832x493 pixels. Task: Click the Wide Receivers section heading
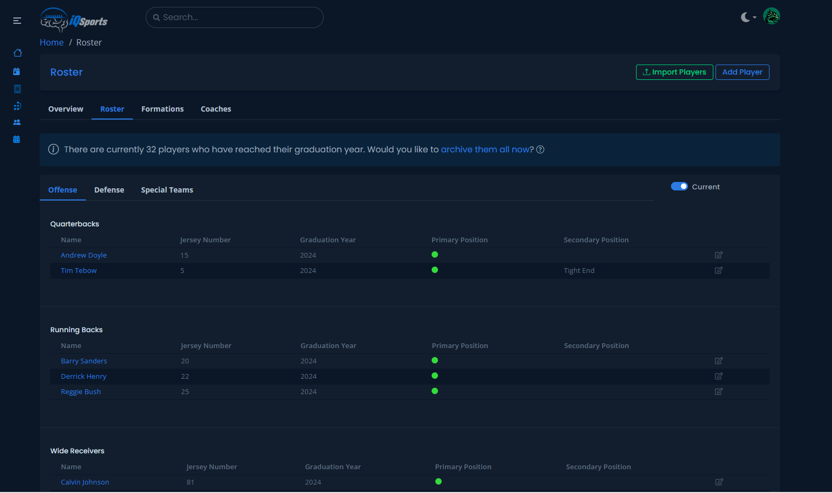[77, 451]
